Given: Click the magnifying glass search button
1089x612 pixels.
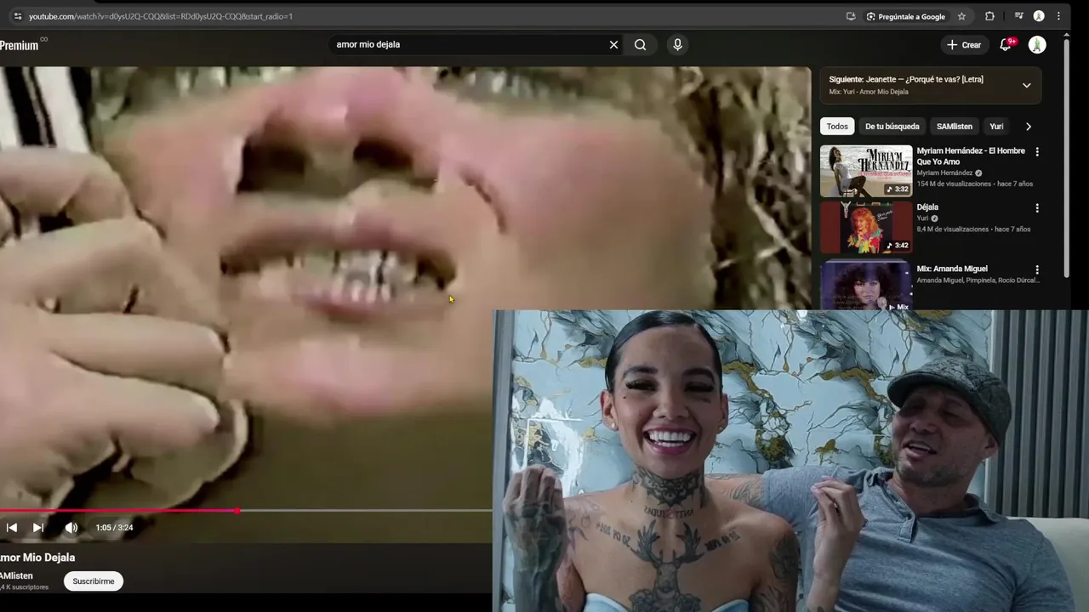Looking at the screenshot, I should click(x=640, y=45).
